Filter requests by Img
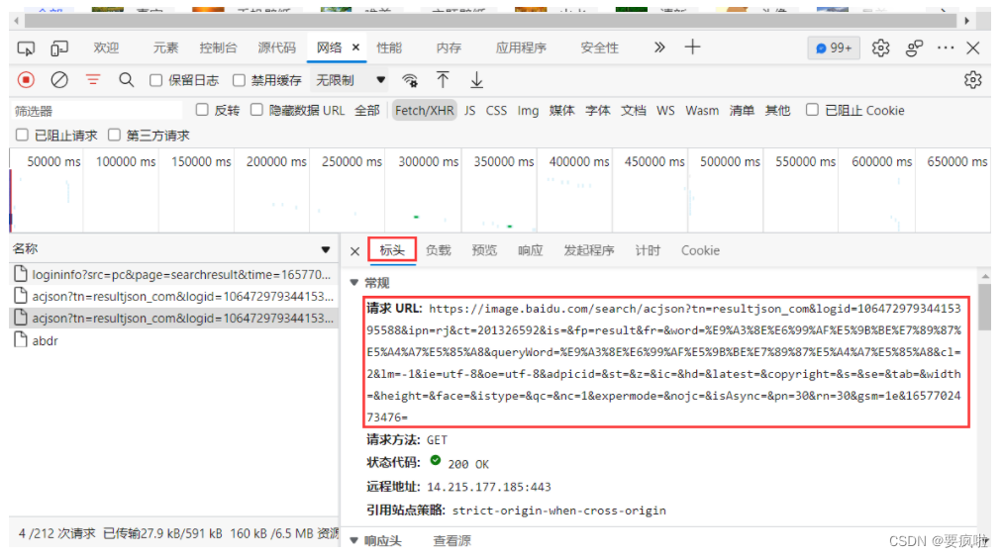Viewport: 1003px width, 557px height. (528, 111)
